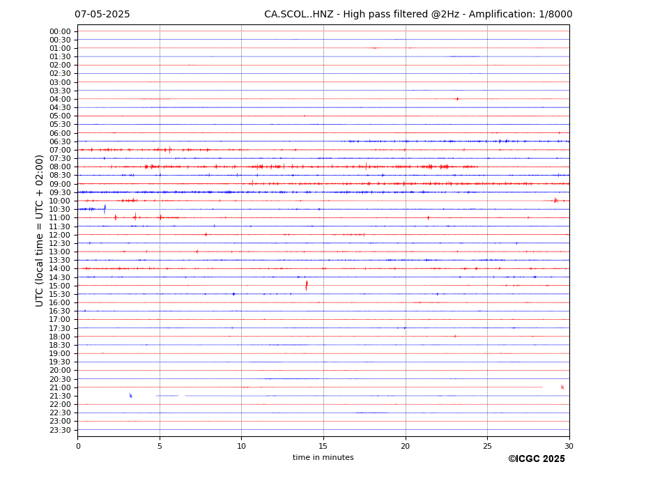The height and width of the screenshot is (485, 646).
Task: Select the 02:30 time label
Action: tap(60, 73)
